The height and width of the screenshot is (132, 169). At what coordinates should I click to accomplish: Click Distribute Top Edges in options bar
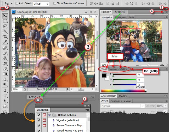click(x=127, y=4)
